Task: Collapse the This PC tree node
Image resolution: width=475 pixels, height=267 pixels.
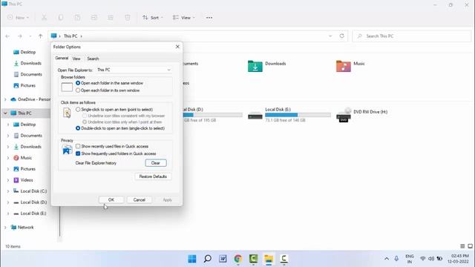Action: [5, 113]
